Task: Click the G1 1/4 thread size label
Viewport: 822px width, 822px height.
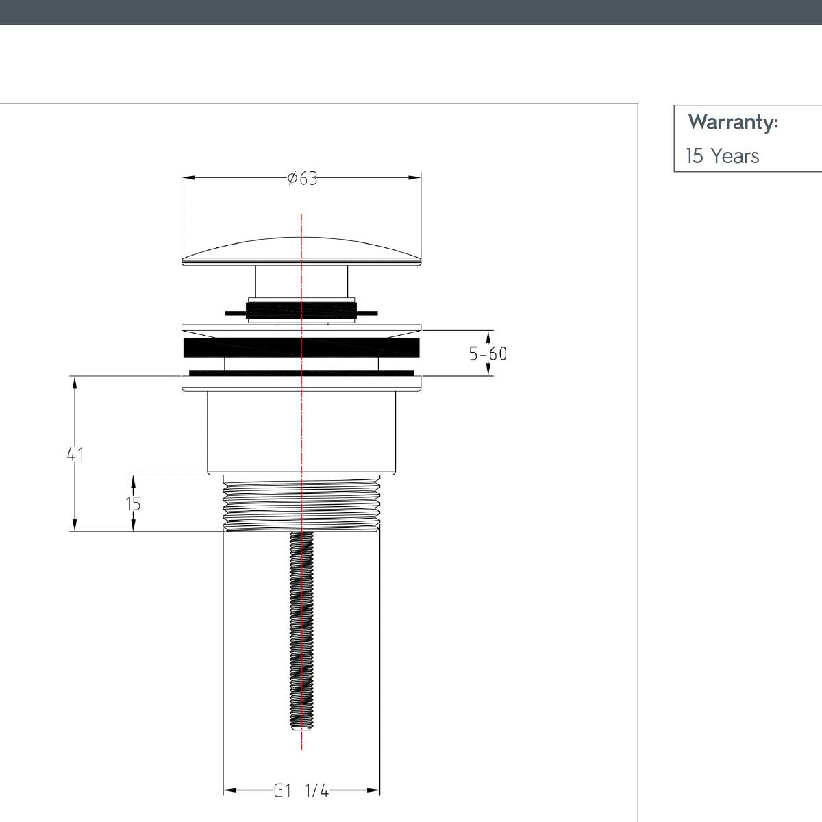Action: pyautogui.click(x=301, y=790)
